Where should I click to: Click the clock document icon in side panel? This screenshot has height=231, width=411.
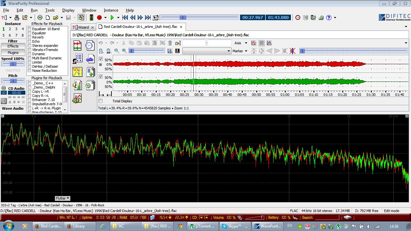coord(90,45)
